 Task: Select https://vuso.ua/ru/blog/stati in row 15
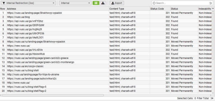pos(58,70)
